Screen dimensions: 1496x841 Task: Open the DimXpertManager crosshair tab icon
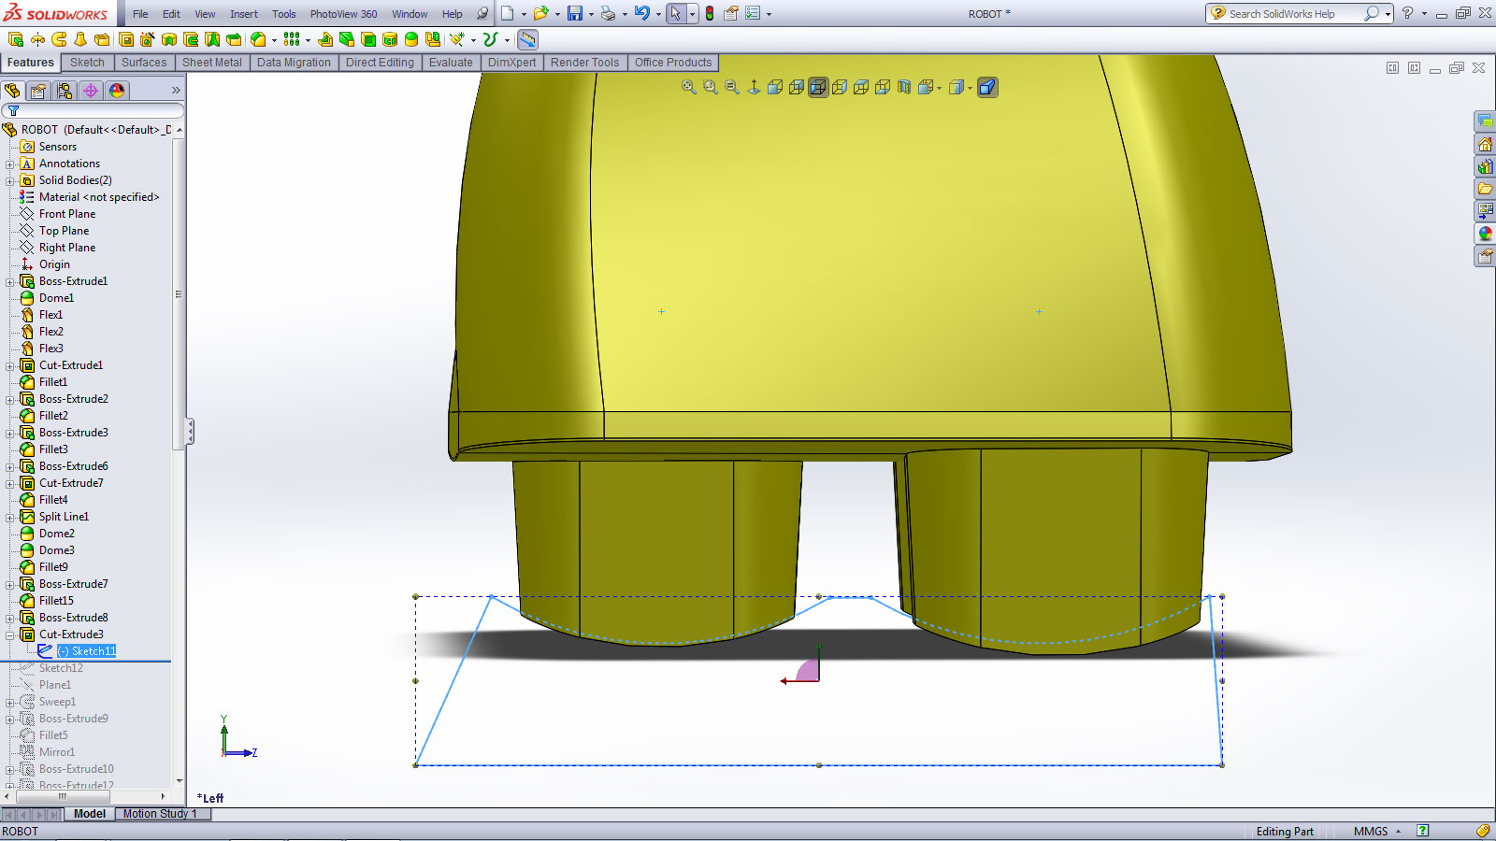click(90, 91)
